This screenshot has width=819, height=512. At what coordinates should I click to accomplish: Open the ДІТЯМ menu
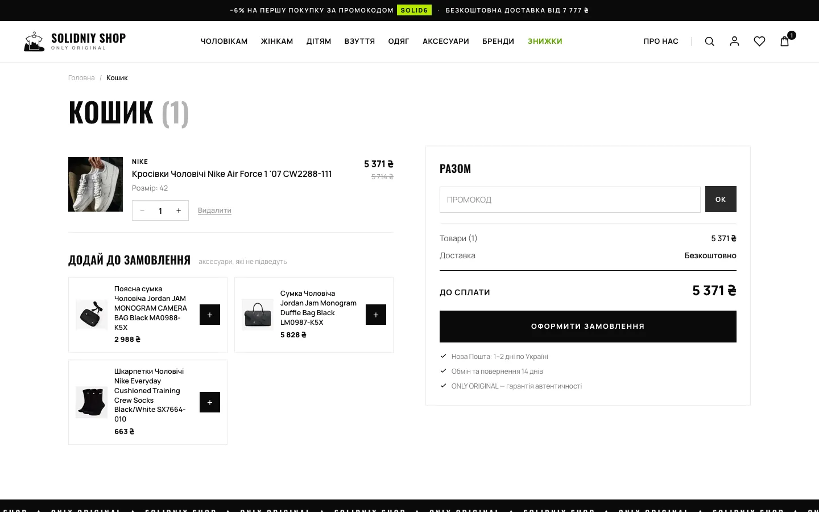pyautogui.click(x=318, y=42)
